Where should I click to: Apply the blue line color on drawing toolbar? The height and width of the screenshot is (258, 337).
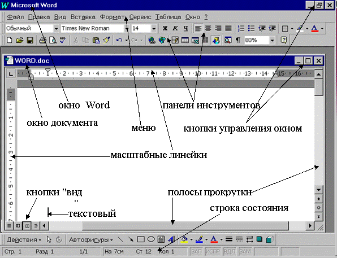pos(200,239)
